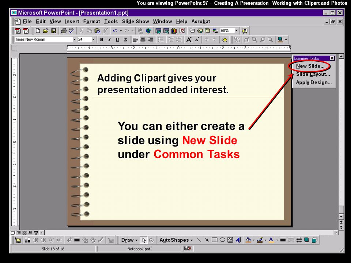
Task: Click the Increase Font Size icon
Action: (x=189, y=39)
